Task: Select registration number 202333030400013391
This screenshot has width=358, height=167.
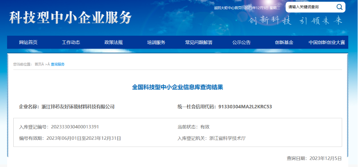Action: [75, 127]
